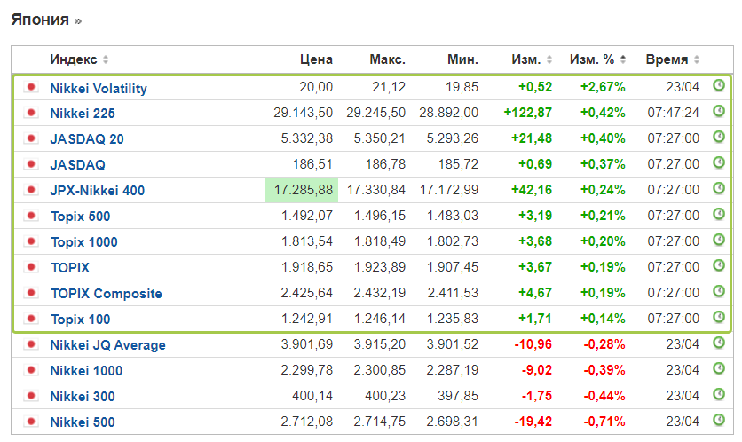Open Topix 1000 index link

pyautogui.click(x=84, y=241)
